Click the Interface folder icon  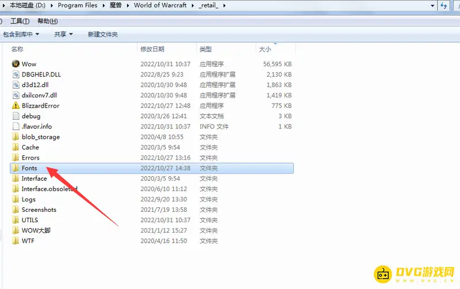coord(16,178)
